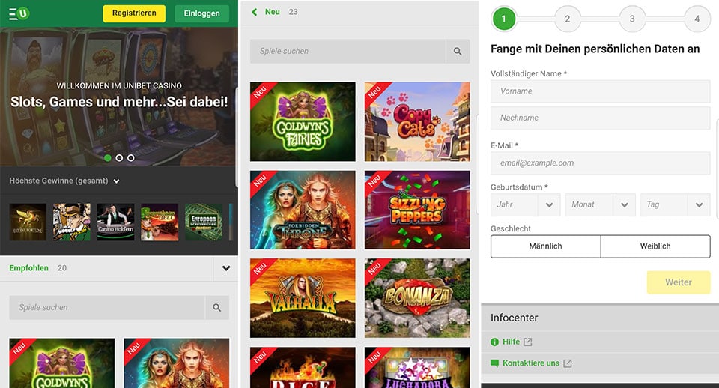The image size is (719, 388).
Task: Focus the Nachname input field
Action: 600,118
